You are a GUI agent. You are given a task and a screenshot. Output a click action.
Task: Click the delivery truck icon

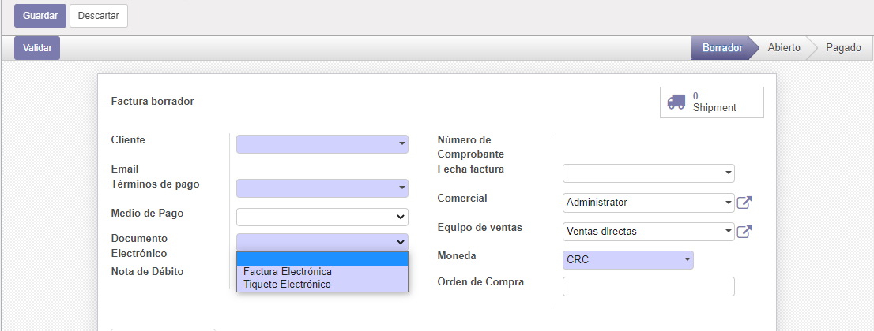coord(676,102)
